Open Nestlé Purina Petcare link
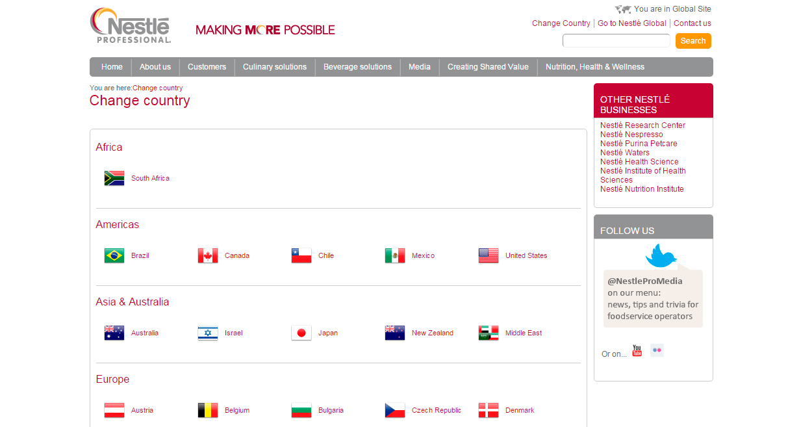The image size is (788, 427). (x=639, y=144)
